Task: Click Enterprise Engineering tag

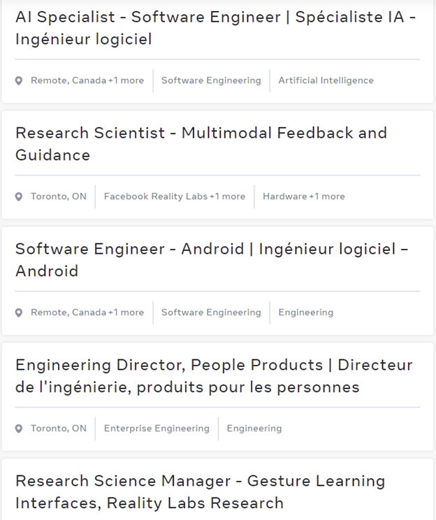Action: [x=157, y=428]
